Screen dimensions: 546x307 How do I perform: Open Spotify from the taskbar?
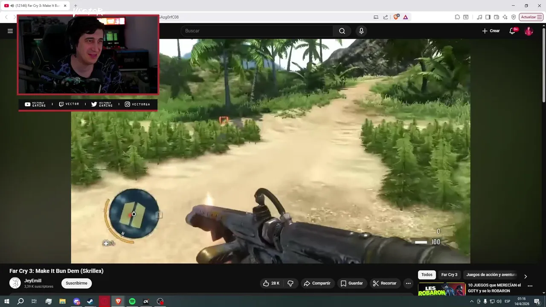(x=132, y=301)
